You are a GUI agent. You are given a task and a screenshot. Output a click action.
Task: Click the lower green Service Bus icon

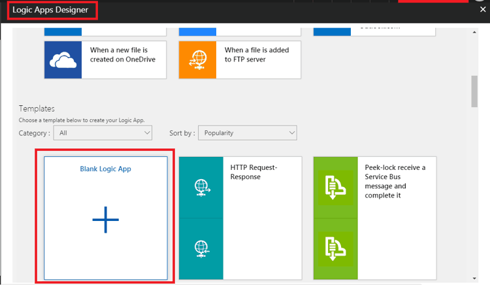(x=335, y=248)
